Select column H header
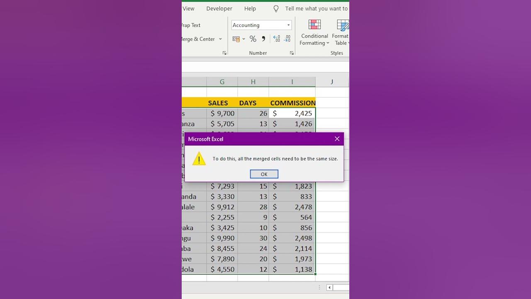This screenshot has width=531, height=299. [x=253, y=82]
